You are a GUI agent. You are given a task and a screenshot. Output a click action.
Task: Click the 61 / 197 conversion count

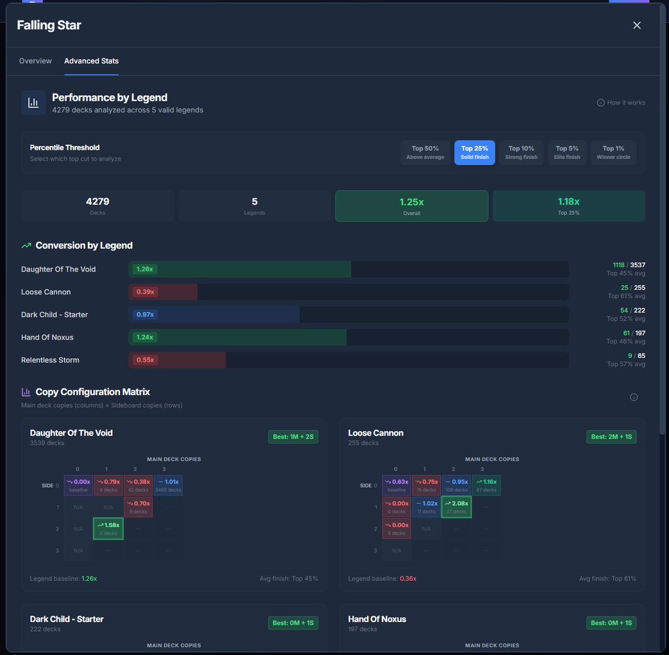(x=634, y=333)
